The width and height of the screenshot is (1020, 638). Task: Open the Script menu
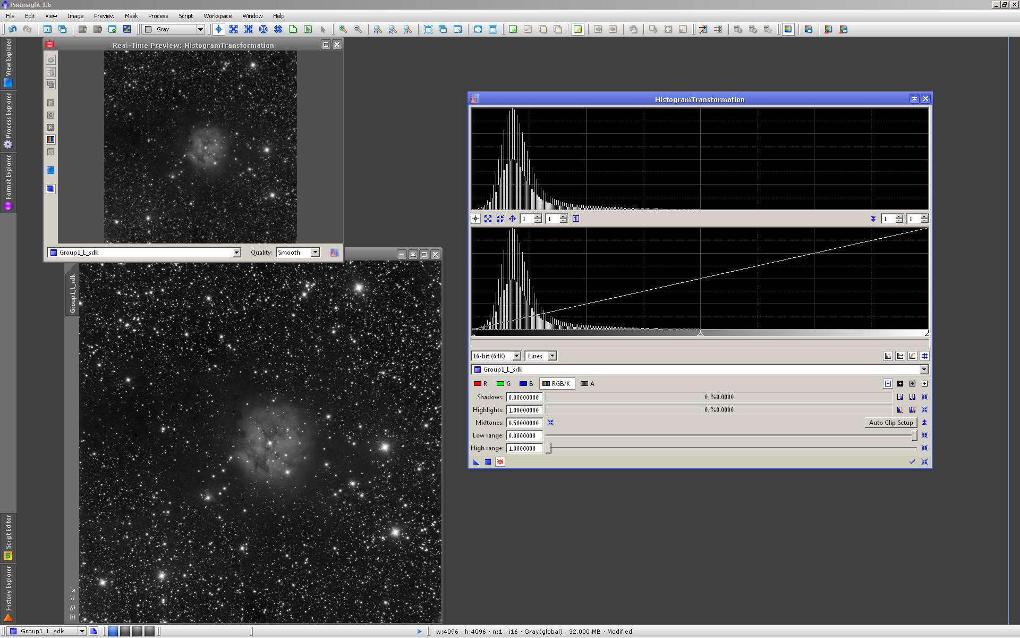(x=186, y=16)
